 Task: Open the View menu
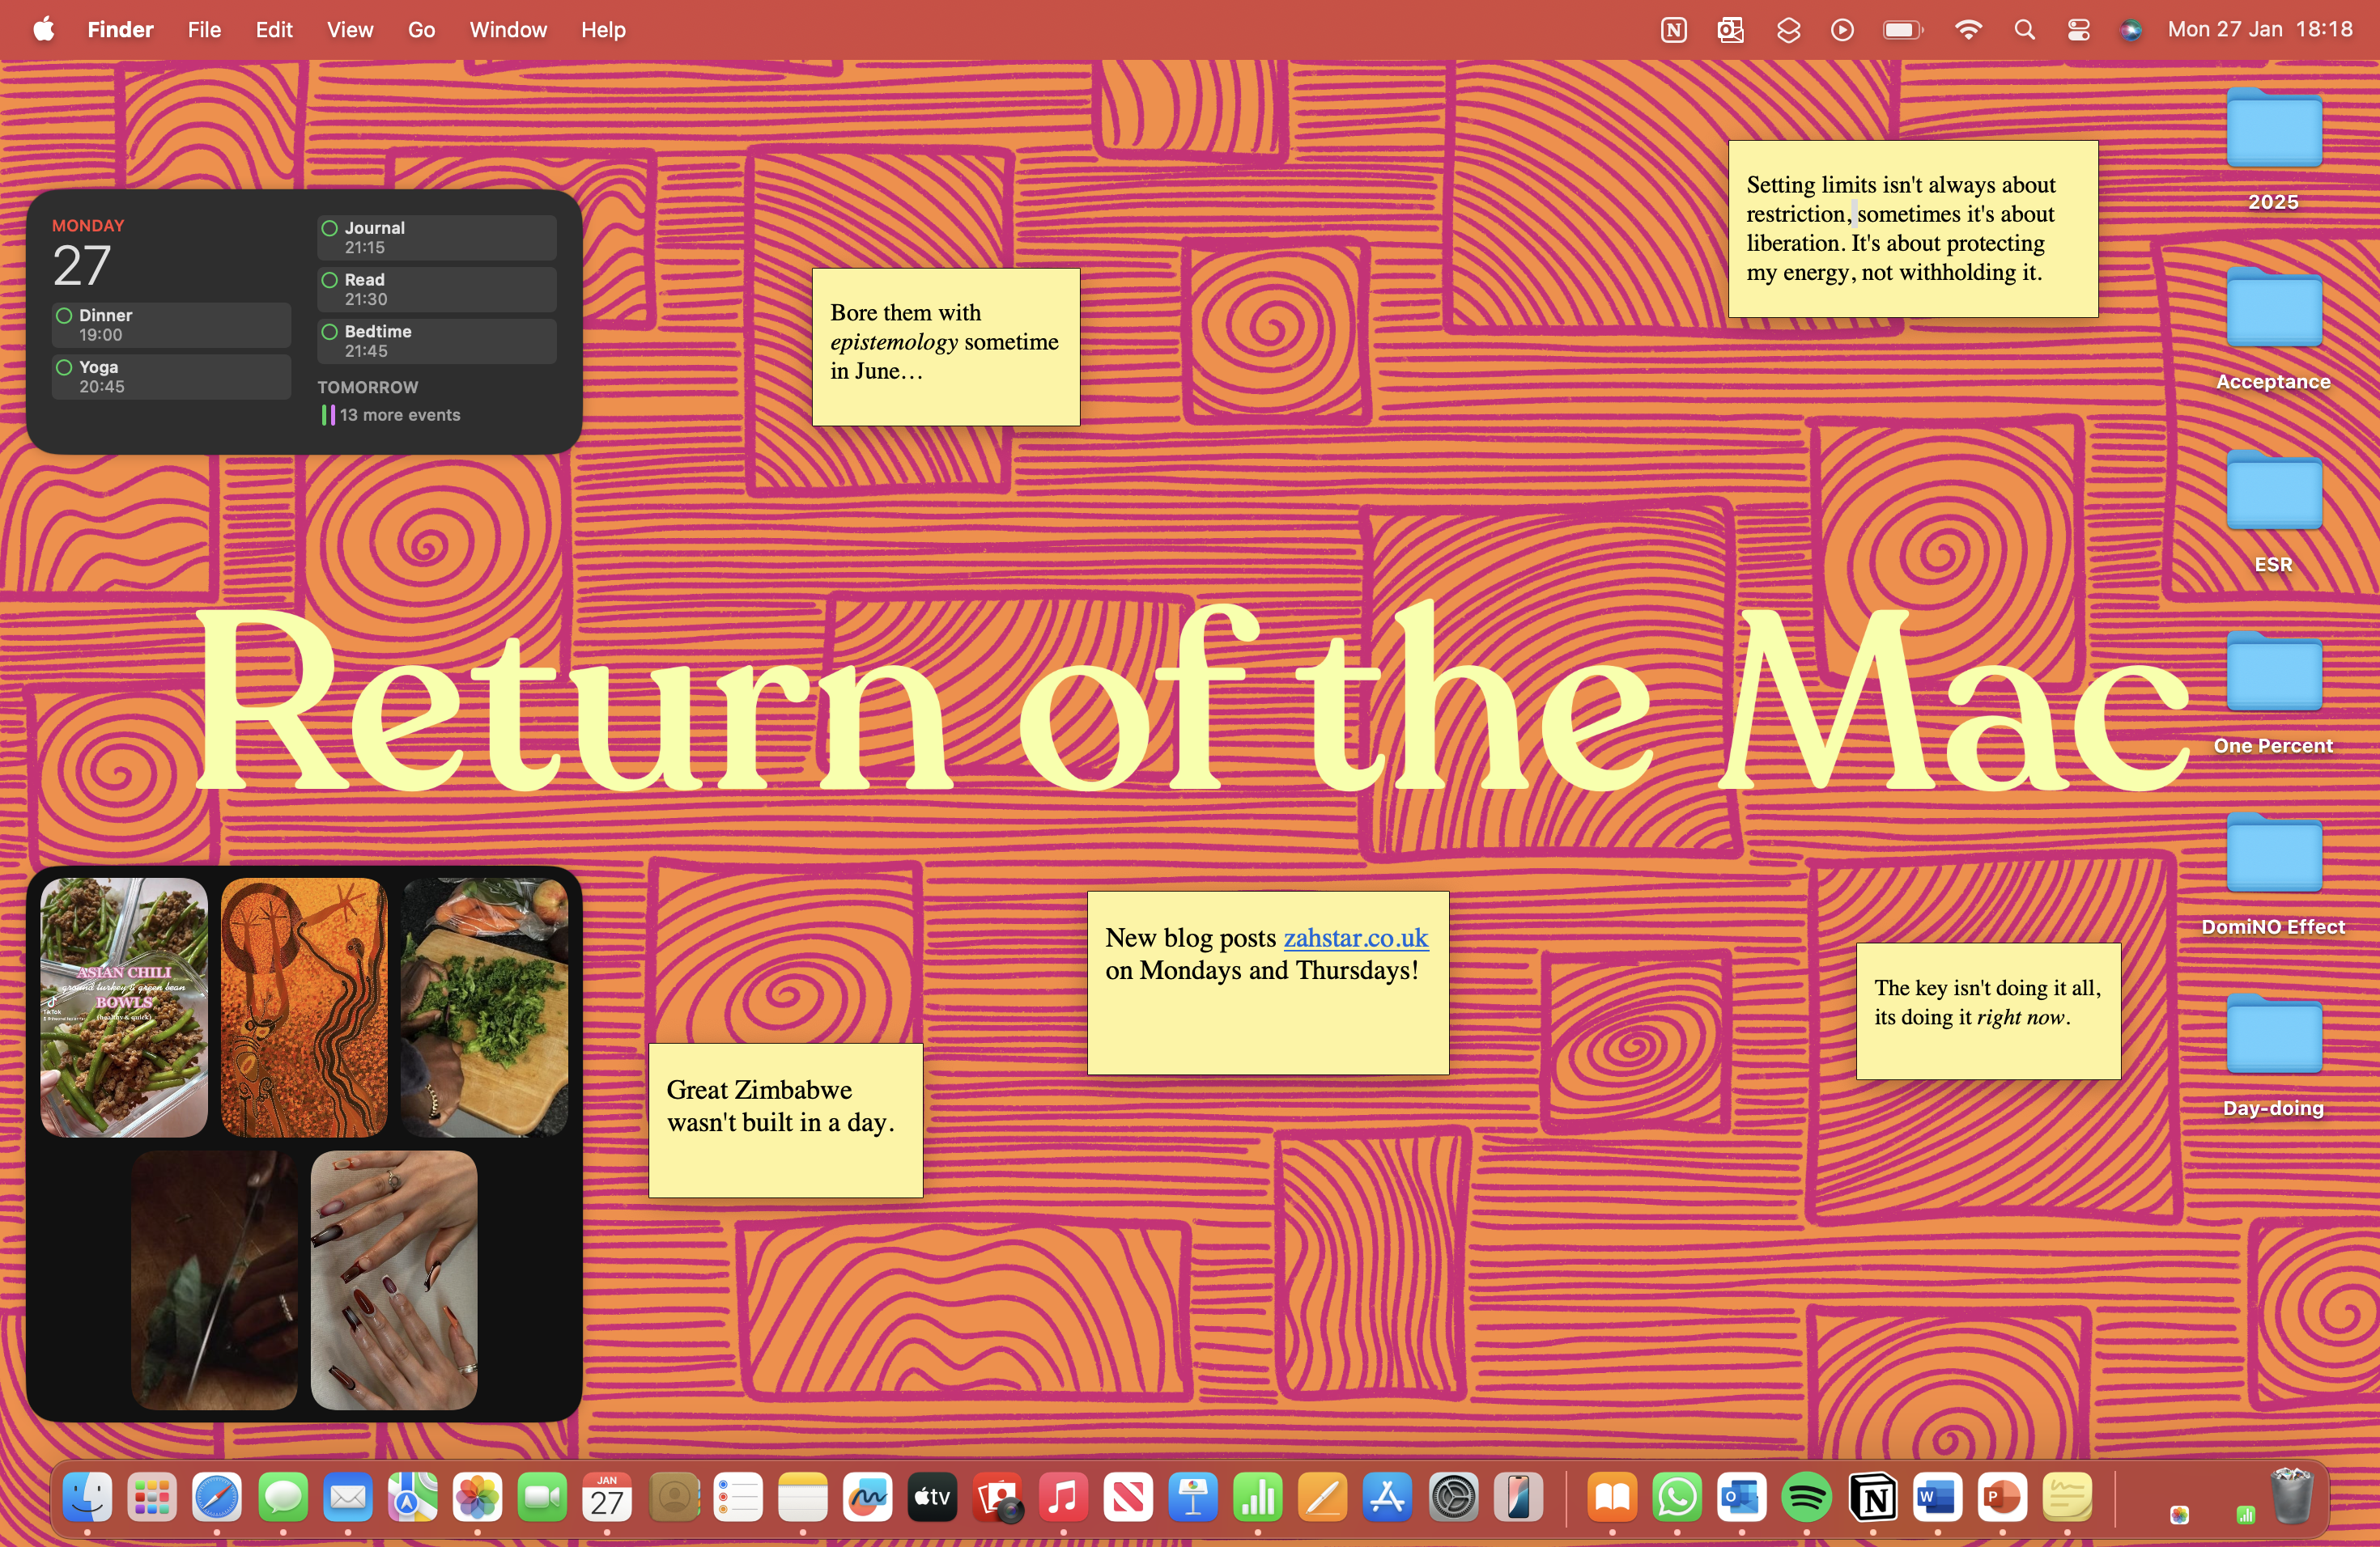(349, 30)
